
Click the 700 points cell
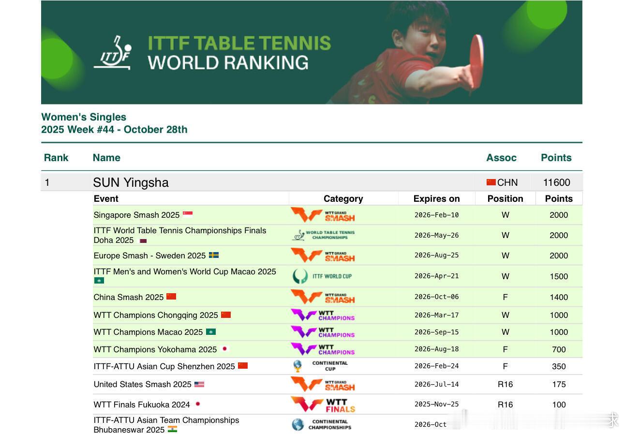point(559,349)
